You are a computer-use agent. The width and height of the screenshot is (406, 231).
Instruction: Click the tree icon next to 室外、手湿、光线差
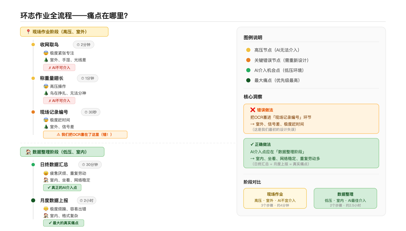46,60
